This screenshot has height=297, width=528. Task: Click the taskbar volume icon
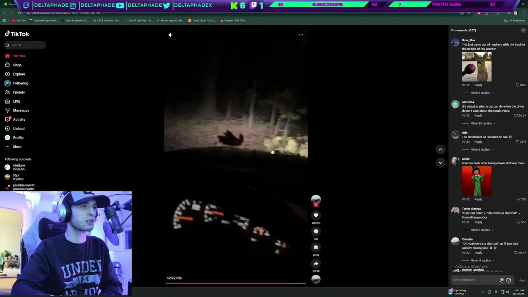pyautogui.click(x=507, y=292)
